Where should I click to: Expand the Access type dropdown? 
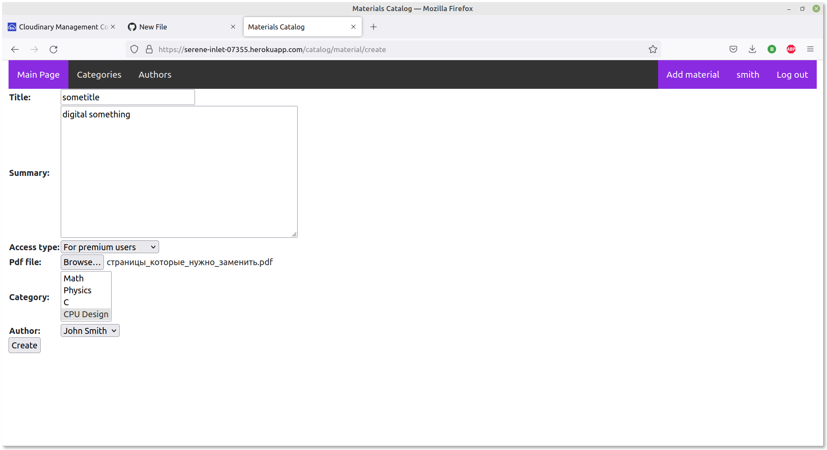tap(110, 247)
